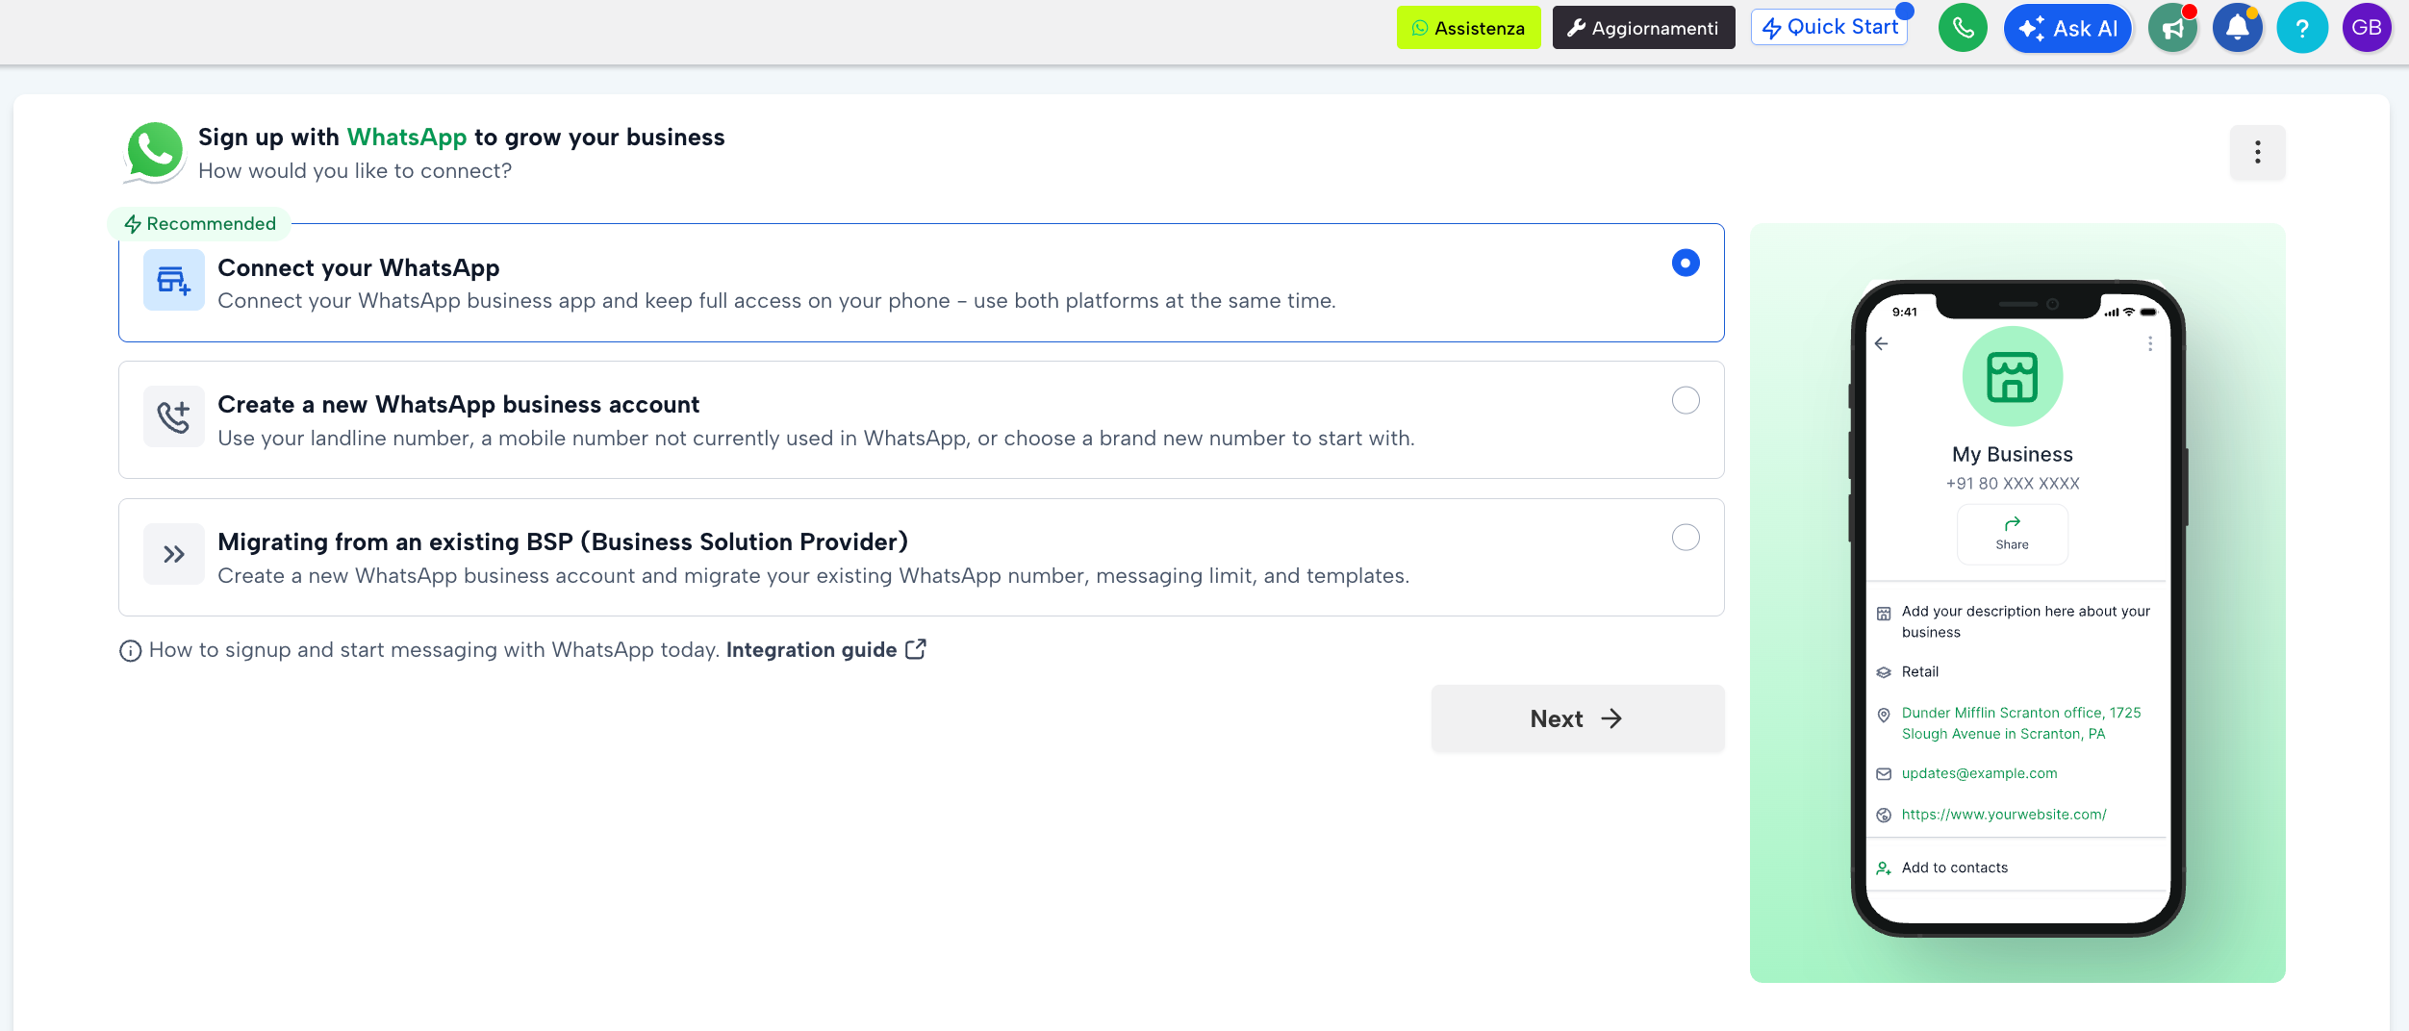
Task: Click the Dunder Mifflin address in preview
Action: pos(2021,723)
